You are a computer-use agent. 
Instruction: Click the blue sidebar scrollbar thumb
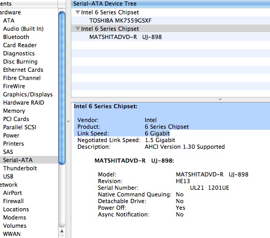[62, 88]
